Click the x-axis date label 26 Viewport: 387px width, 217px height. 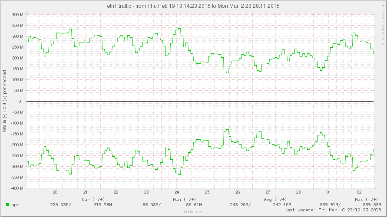tap(238, 192)
